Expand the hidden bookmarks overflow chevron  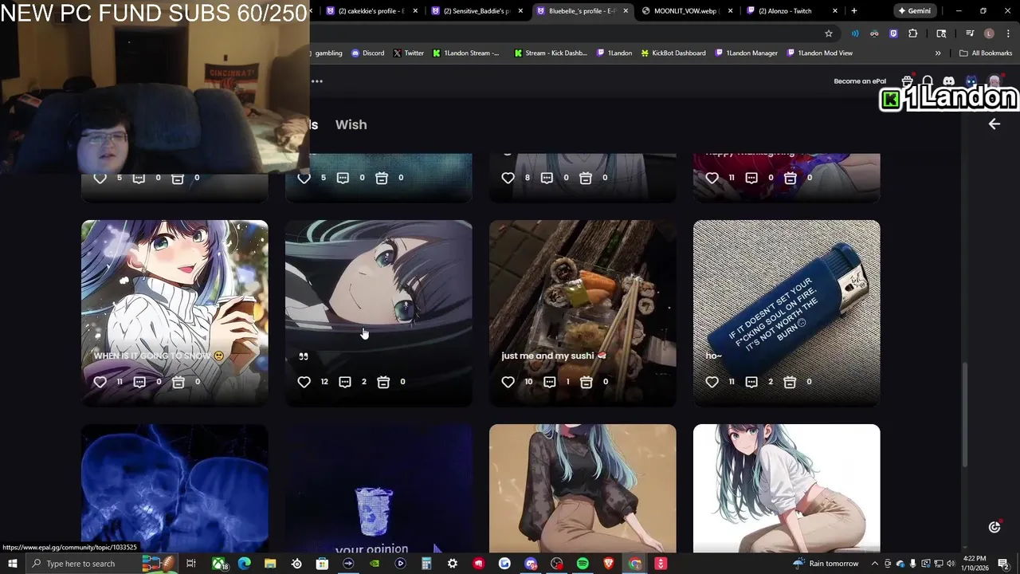click(938, 53)
